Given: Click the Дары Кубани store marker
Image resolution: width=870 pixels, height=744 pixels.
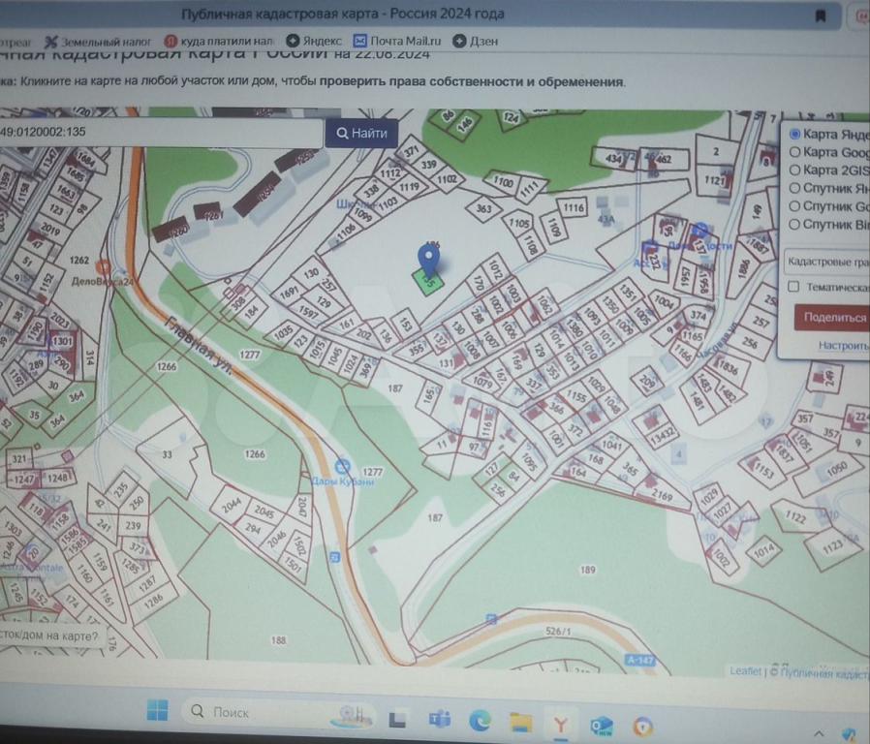Looking at the screenshot, I should tap(341, 466).
